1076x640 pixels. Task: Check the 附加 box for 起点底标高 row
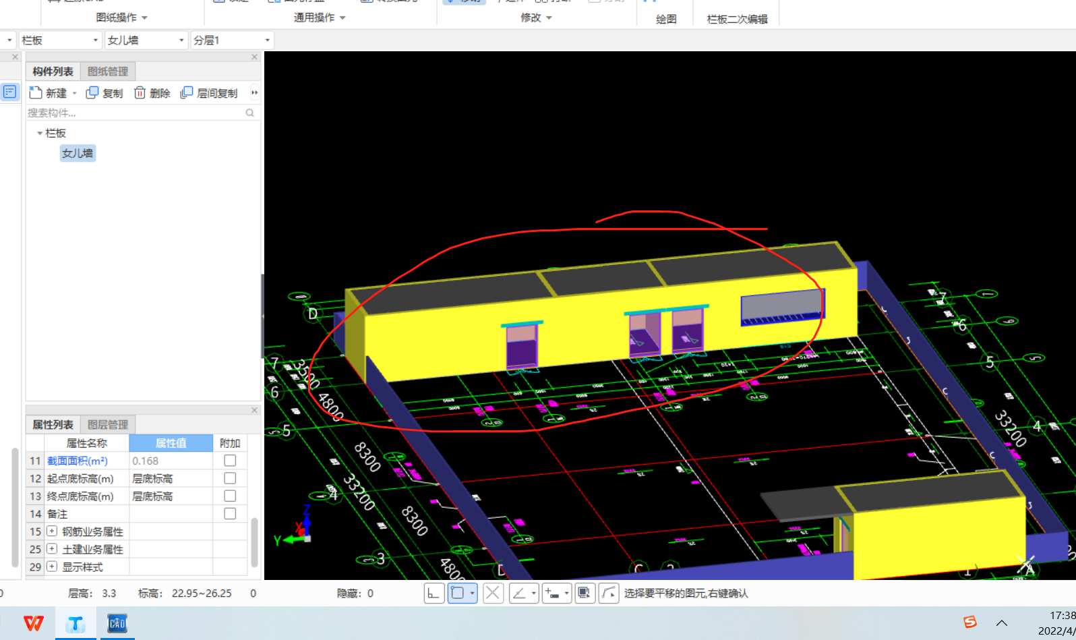[230, 478]
